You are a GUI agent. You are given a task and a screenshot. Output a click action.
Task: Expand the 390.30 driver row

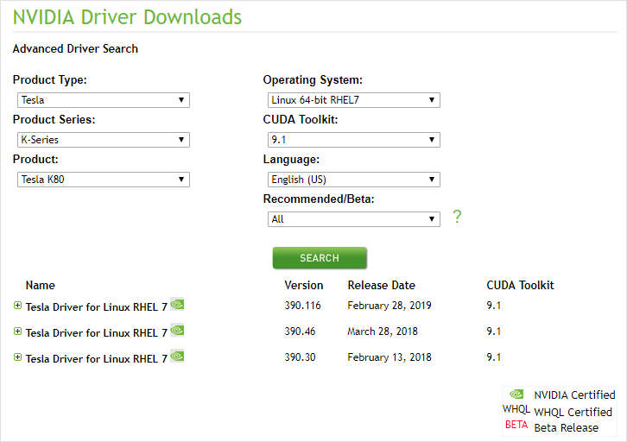17,357
